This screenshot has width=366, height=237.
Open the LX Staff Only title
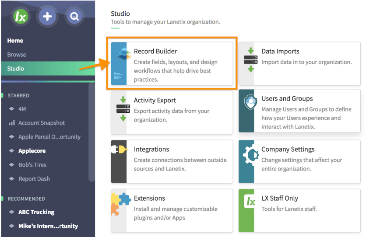[x=280, y=198]
